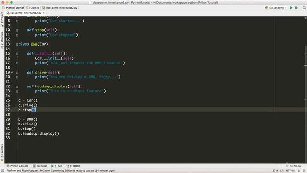Click overriding method gutter icon on line 19
The height and width of the screenshot is (173, 307).
click(12, 72)
